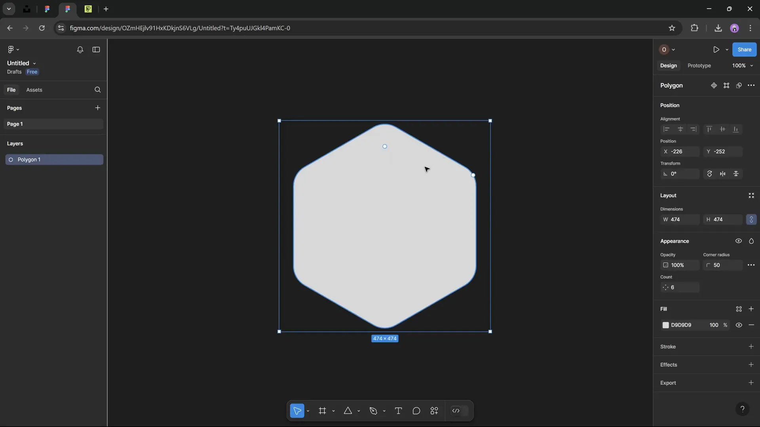The width and height of the screenshot is (760, 427).
Task: Click the Free plan badge
Action: (32, 72)
